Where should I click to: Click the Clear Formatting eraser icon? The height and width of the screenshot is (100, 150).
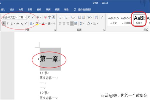coord(45,17)
